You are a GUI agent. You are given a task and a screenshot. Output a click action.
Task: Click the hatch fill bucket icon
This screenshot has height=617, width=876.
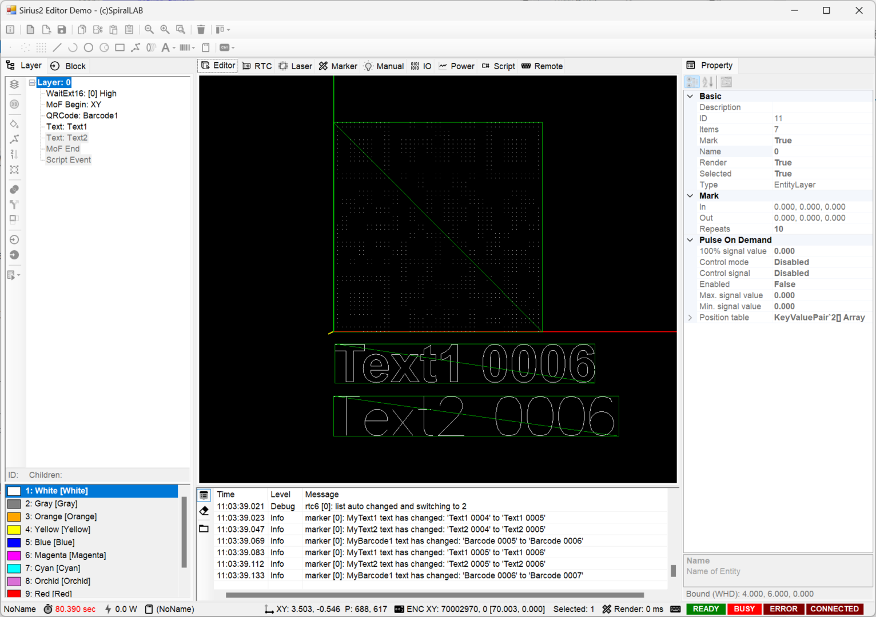[x=14, y=124]
